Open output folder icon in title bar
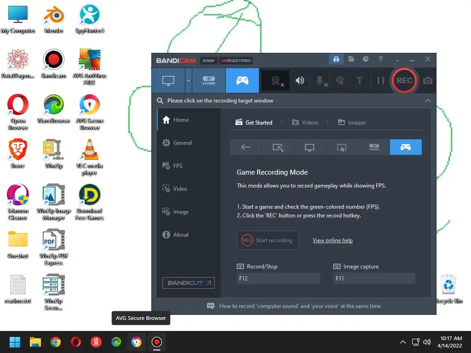Screen dimensions: 471x353 pos(351,59)
